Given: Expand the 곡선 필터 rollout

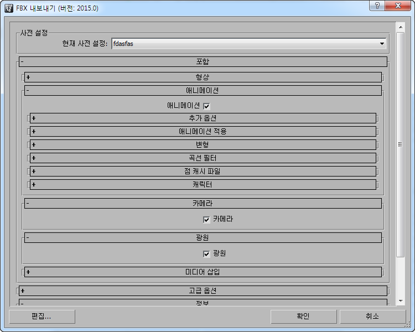Looking at the screenshot, I should [203, 158].
